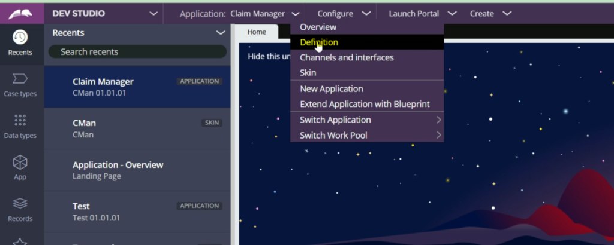The image size is (614, 245).
Task: Click the Recents panel heading
Action: click(x=68, y=33)
